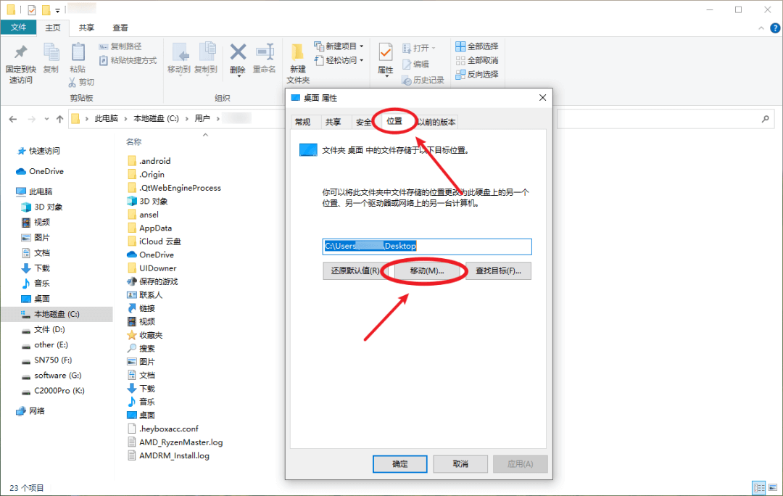The width and height of the screenshot is (783, 496).
Task: Collapse the ribbon with the chevron
Action: tap(761, 28)
